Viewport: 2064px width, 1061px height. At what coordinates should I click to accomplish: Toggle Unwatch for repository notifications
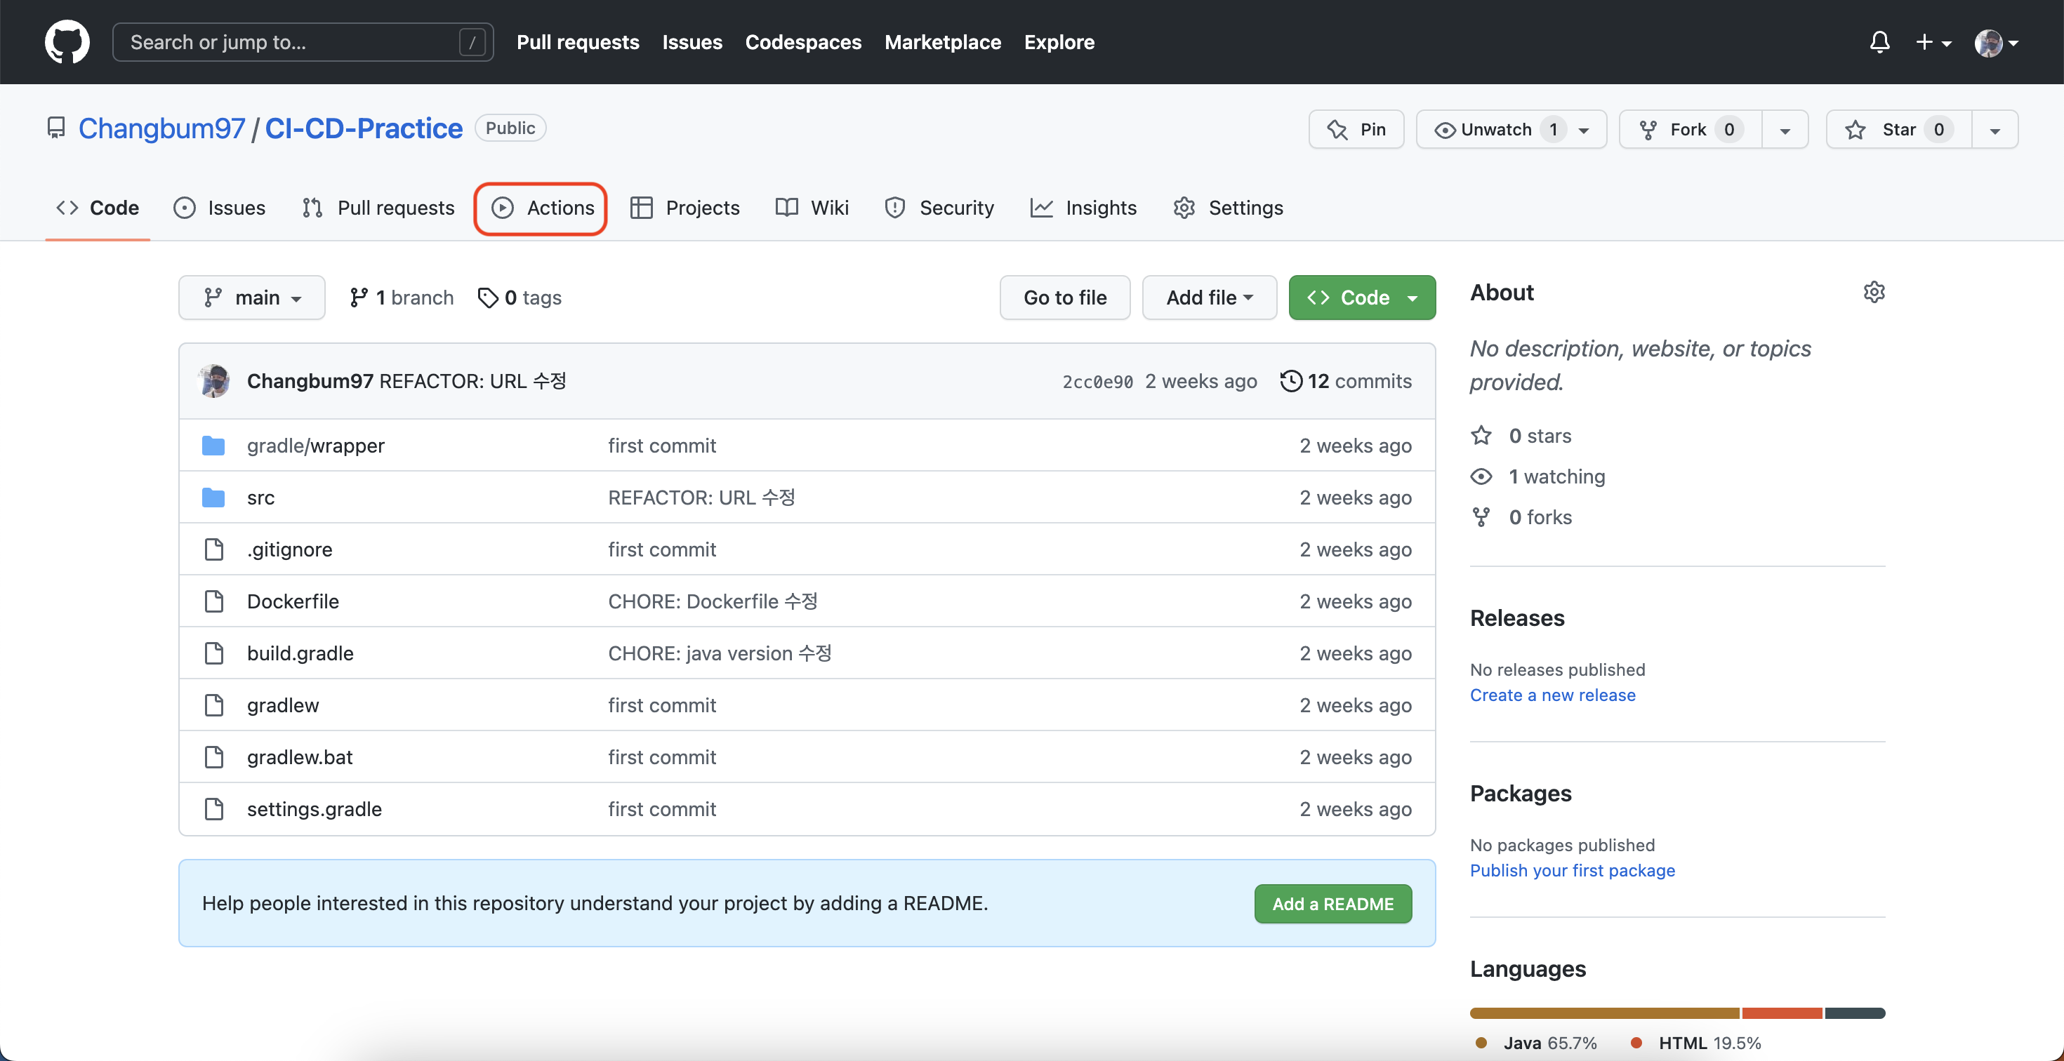1495,130
